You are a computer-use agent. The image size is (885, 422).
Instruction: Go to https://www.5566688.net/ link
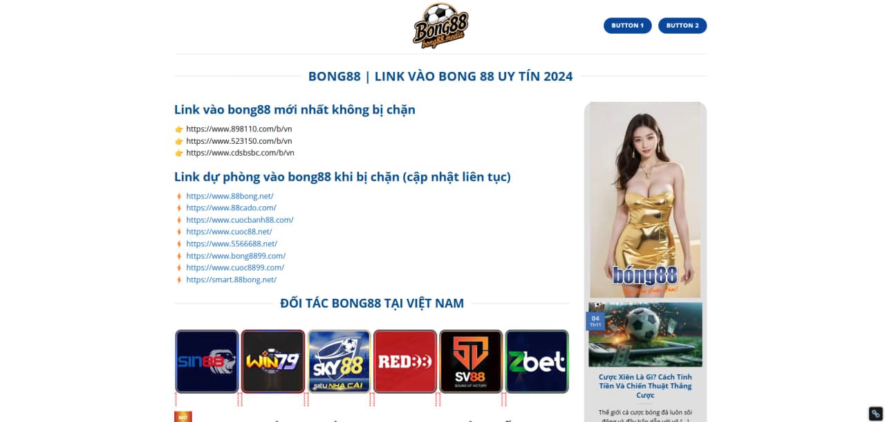click(x=232, y=244)
